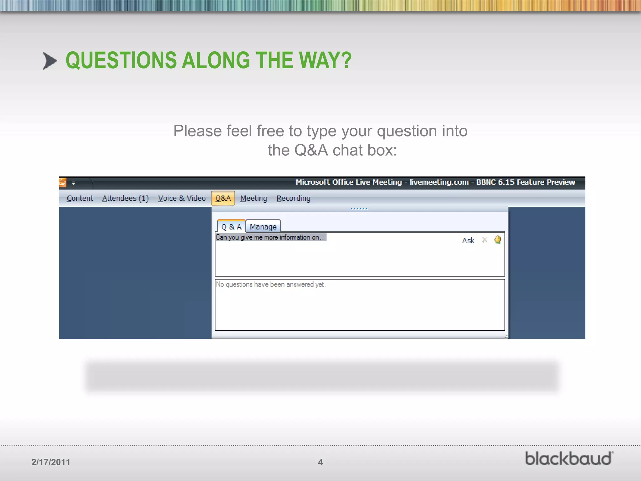The width and height of the screenshot is (641, 481).
Task: Click the panel resize grip corner
Action: [x=506, y=337]
